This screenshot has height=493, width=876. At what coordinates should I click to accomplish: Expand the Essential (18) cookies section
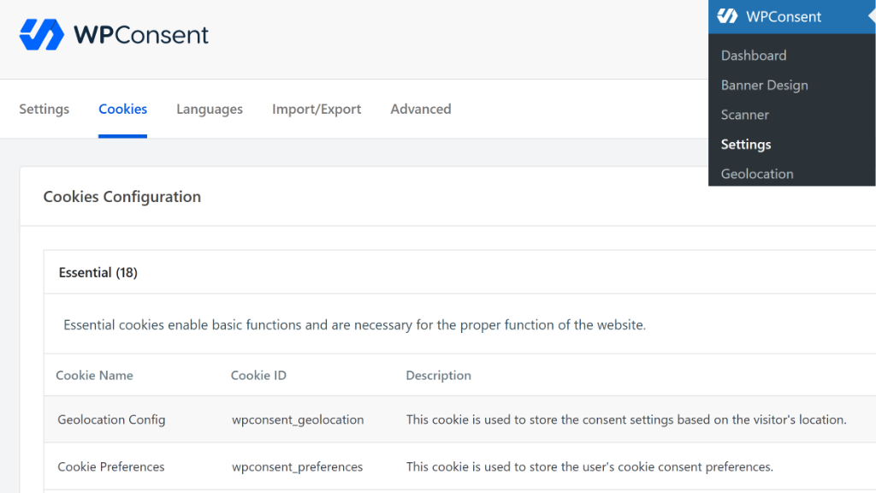tap(98, 272)
